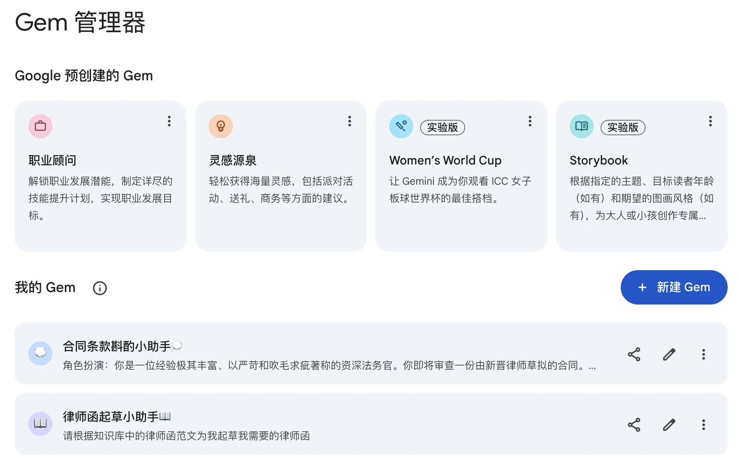Select the Women's World Cup cricket icon
The height and width of the screenshot is (463, 738).
(x=401, y=126)
